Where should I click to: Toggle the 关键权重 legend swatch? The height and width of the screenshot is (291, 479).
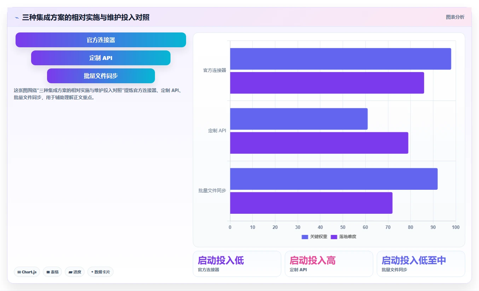[305, 237]
